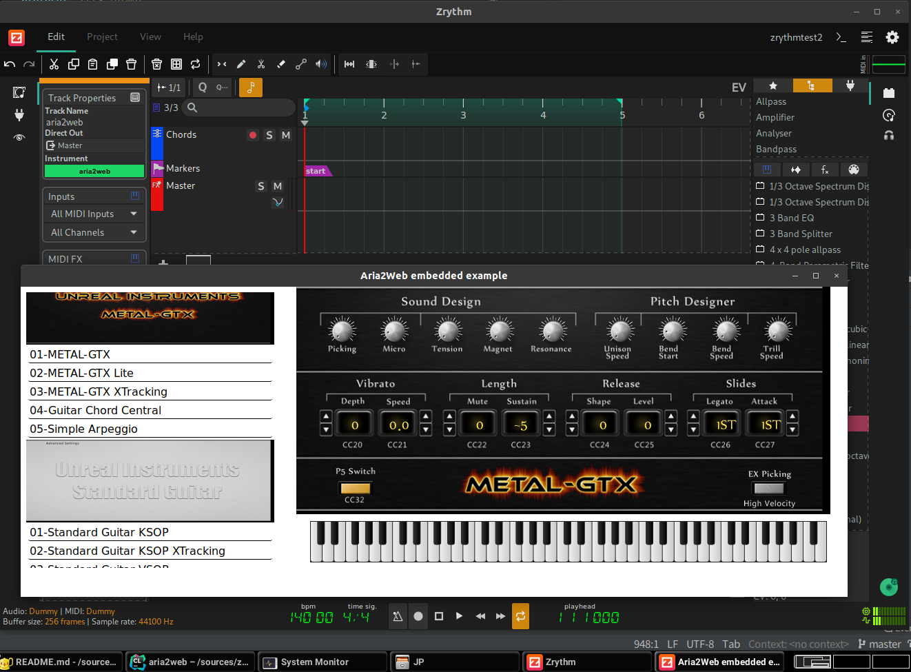Mute the Chords track
Image resolution: width=911 pixels, height=672 pixels.
(x=286, y=135)
